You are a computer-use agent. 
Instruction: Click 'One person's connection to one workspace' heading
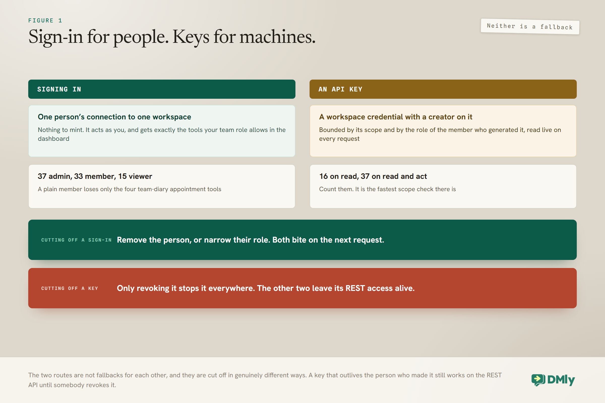(x=114, y=117)
